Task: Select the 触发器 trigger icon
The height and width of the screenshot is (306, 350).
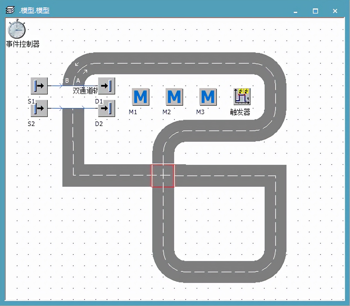Action: point(242,96)
